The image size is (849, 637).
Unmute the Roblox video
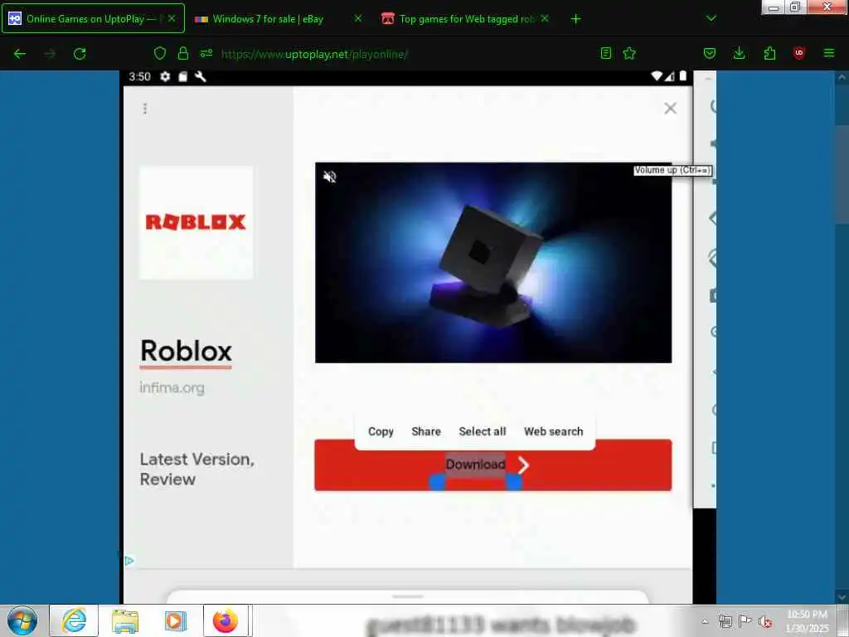pos(330,177)
